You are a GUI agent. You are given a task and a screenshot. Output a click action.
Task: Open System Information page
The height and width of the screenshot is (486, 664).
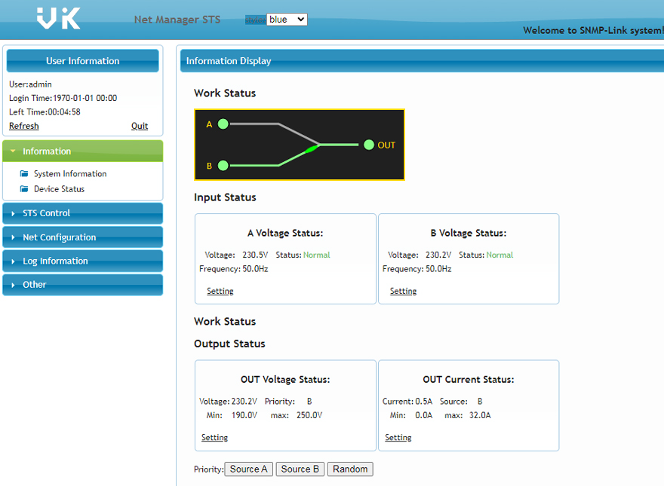[70, 174]
